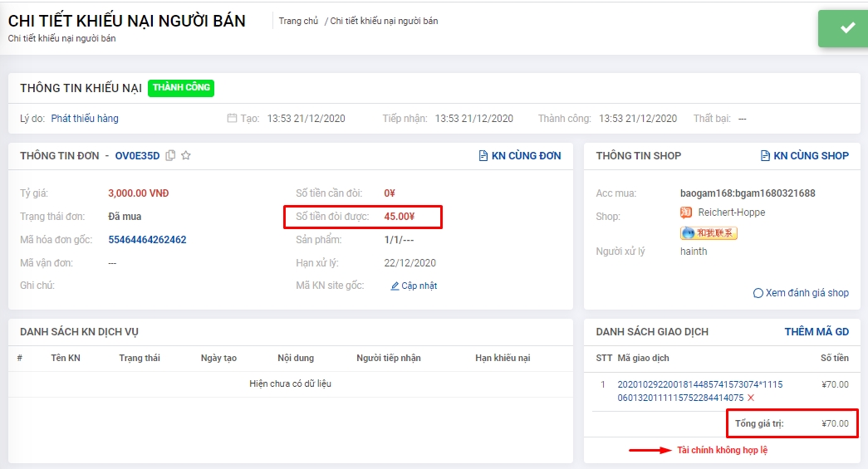
Task: Click the document icon beside KN CÙNG ĐƠN
Action: [483, 155]
